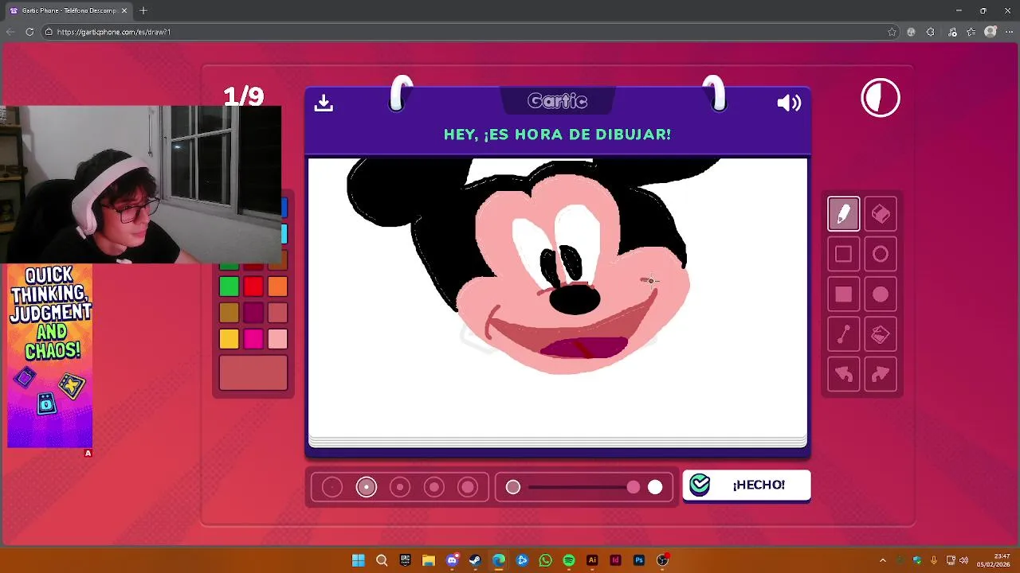The width and height of the screenshot is (1020, 573).
Task: Redo the last undone stroke
Action: (881, 375)
